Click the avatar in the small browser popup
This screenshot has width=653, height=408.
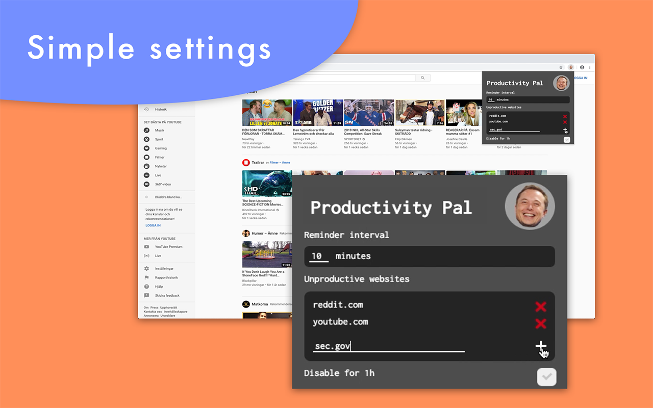click(562, 83)
